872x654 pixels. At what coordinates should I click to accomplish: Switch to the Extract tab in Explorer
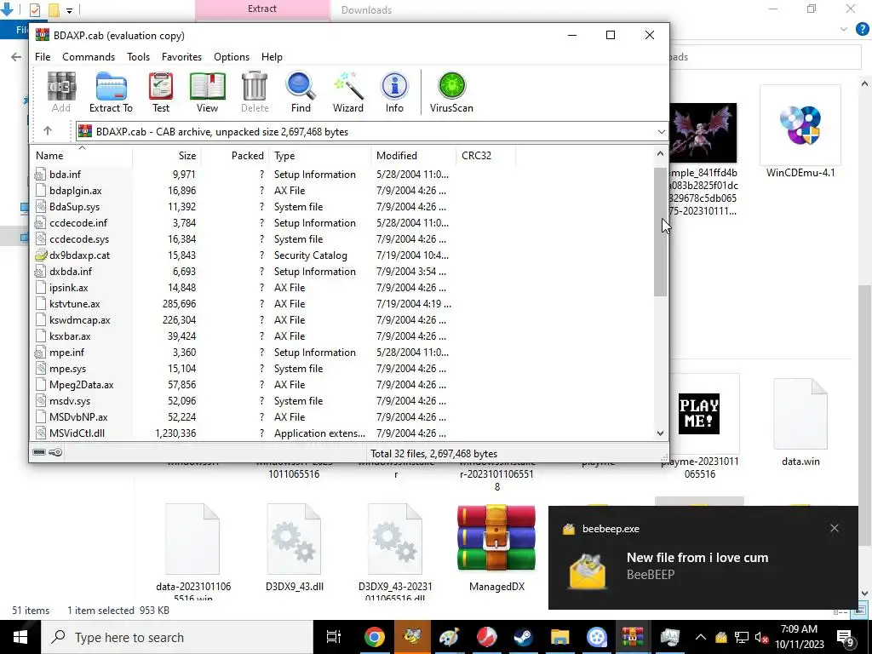262,9
